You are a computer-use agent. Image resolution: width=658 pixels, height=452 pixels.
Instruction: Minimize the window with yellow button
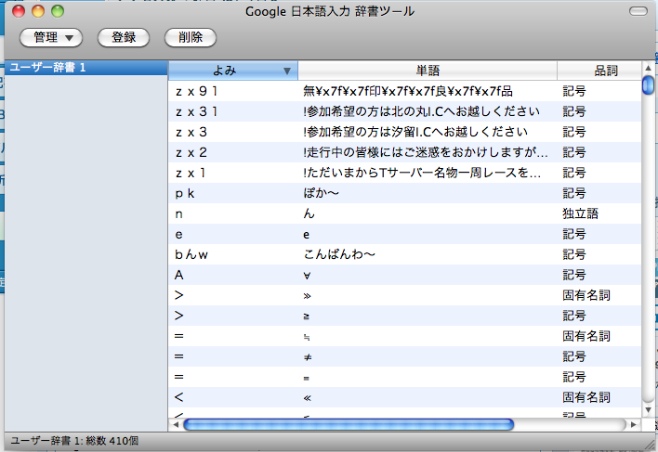click(x=38, y=11)
